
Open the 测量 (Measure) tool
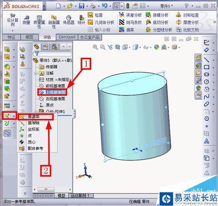27,20
